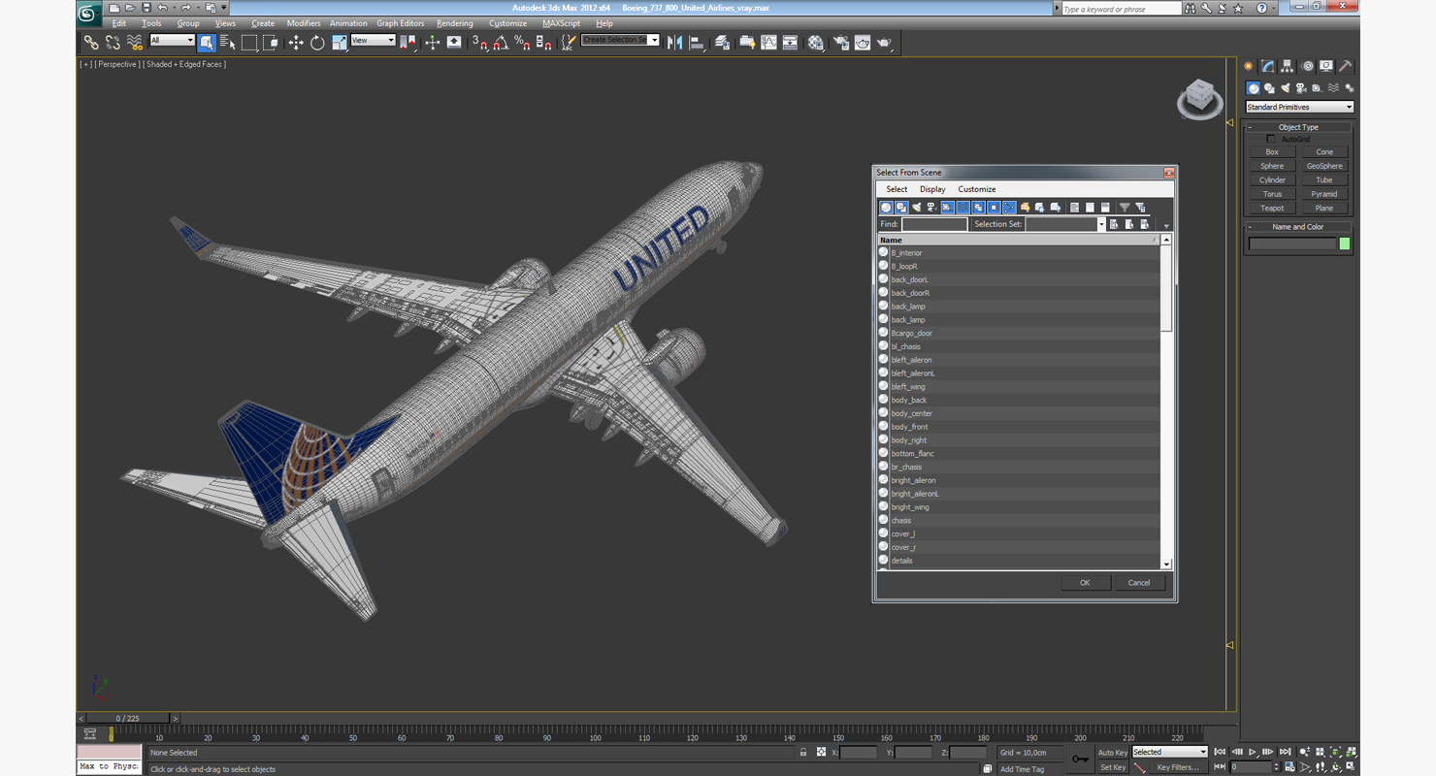The height and width of the screenshot is (776, 1436).
Task: Toggle the selection lock icon
Action: (x=802, y=752)
